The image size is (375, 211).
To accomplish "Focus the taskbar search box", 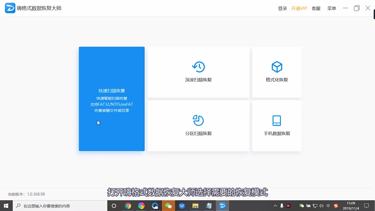I will (x=60, y=206).
